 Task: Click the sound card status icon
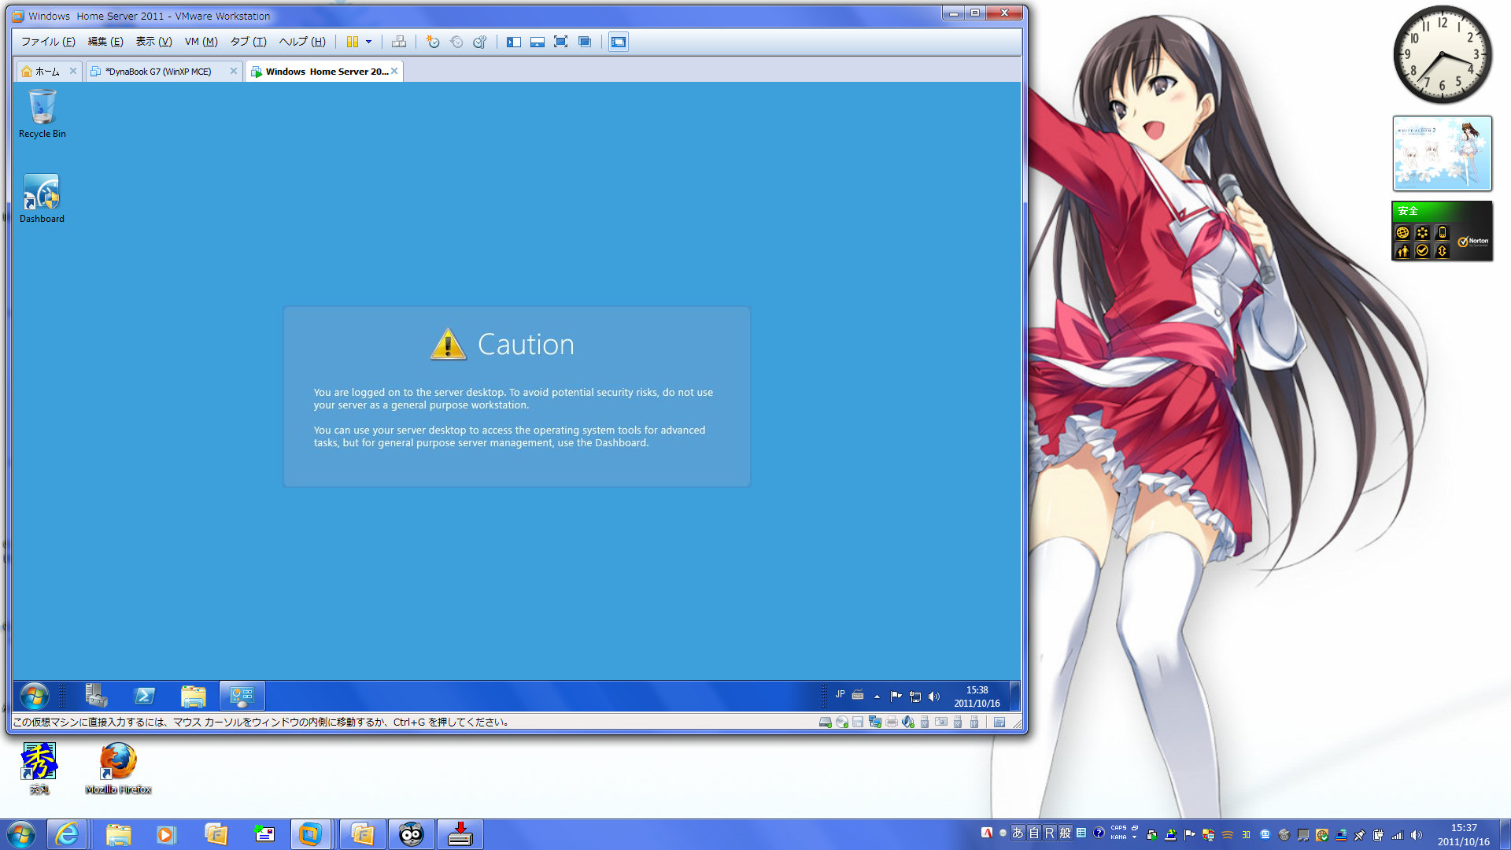click(x=908, y=722)
